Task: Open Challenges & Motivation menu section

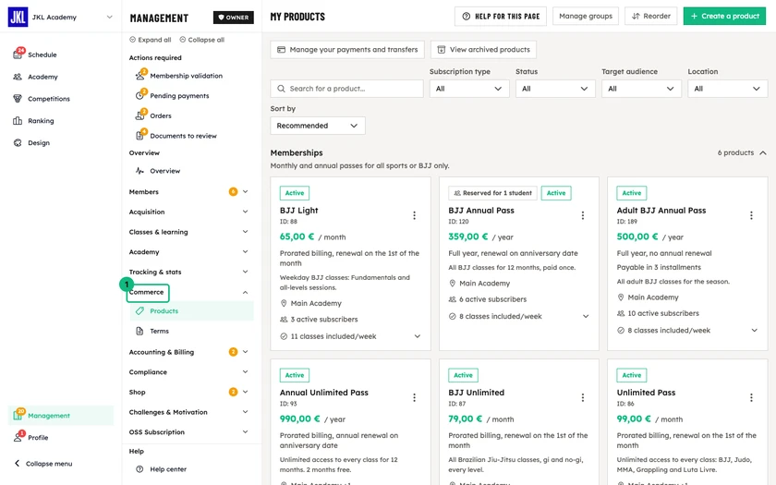Action: 188,412
